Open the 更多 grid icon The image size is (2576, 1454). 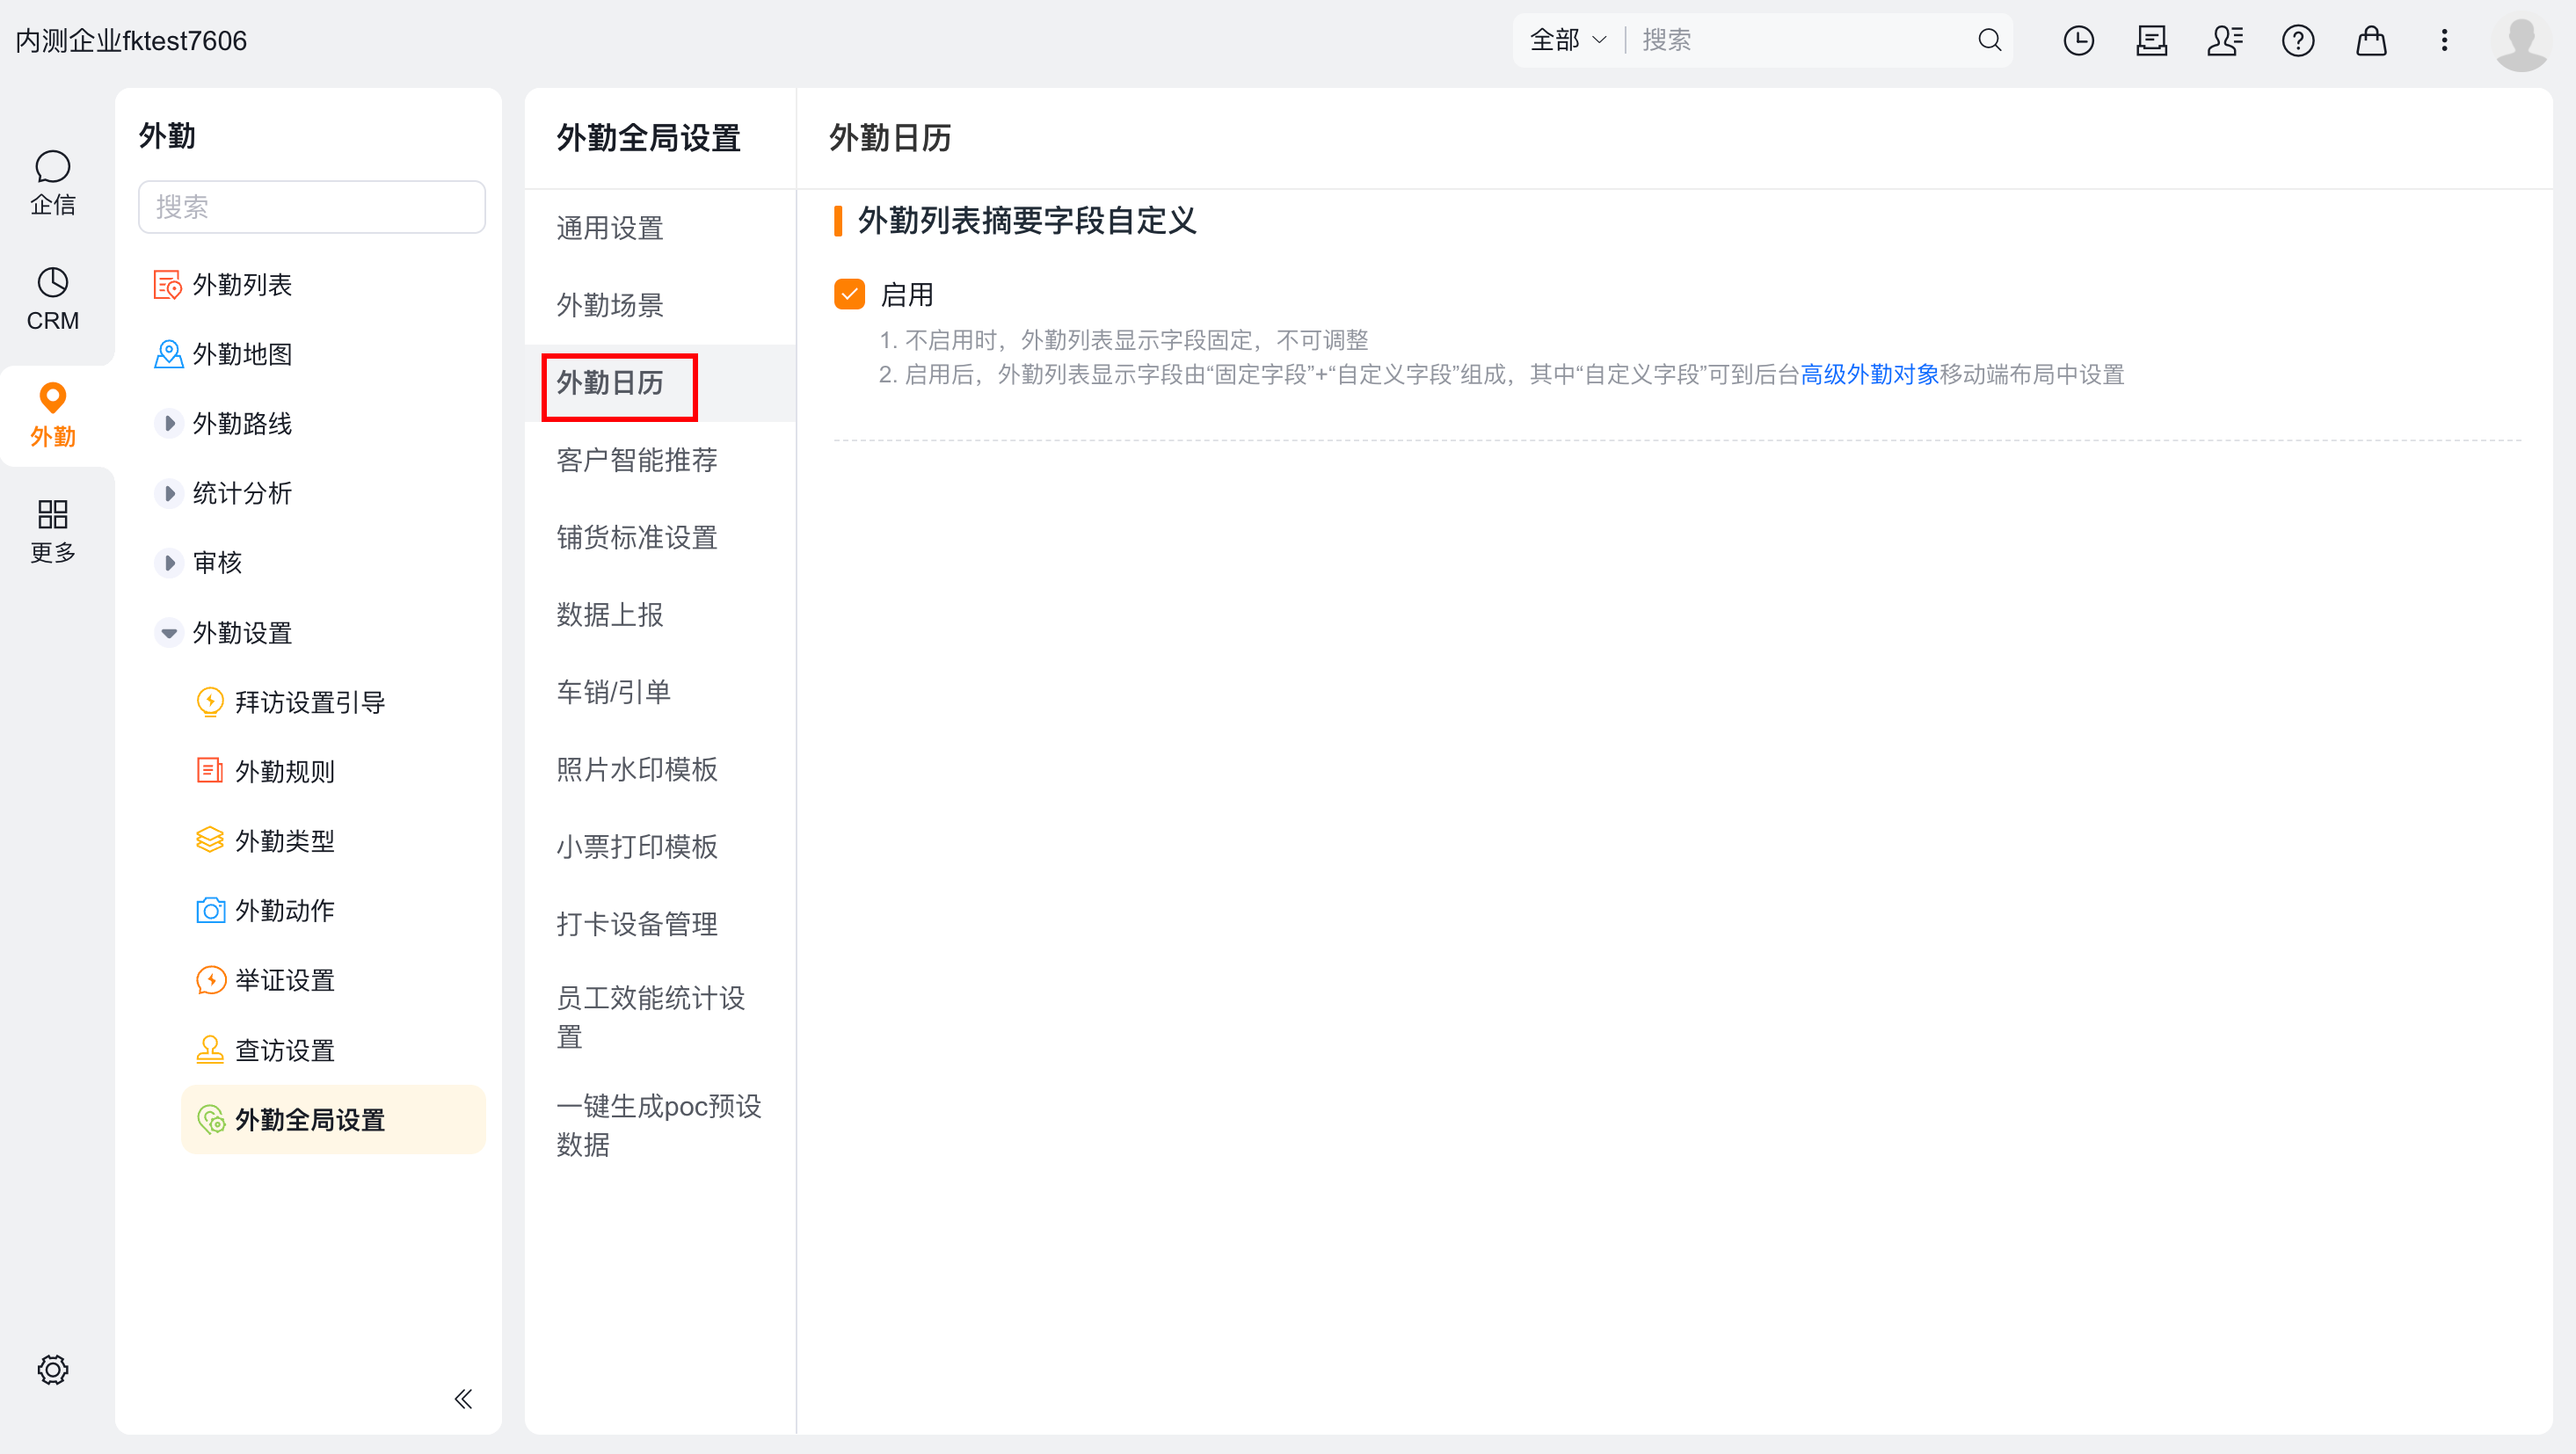52,531
